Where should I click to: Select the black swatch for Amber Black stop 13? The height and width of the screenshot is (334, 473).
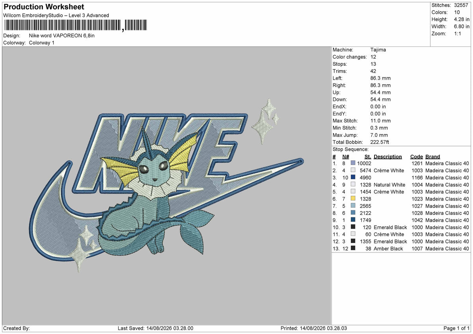[x=353, y=249]
